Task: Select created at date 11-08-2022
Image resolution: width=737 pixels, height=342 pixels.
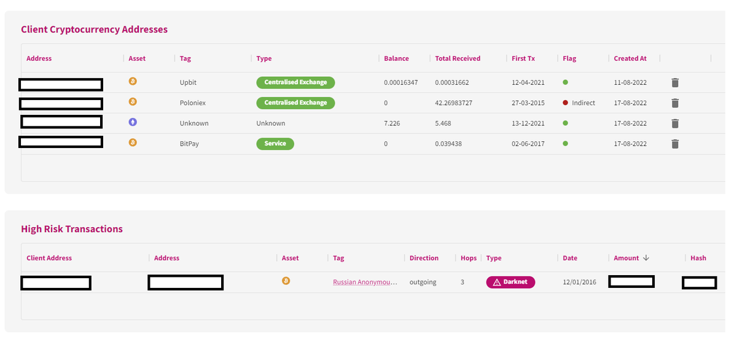Action: pos(630,82)
